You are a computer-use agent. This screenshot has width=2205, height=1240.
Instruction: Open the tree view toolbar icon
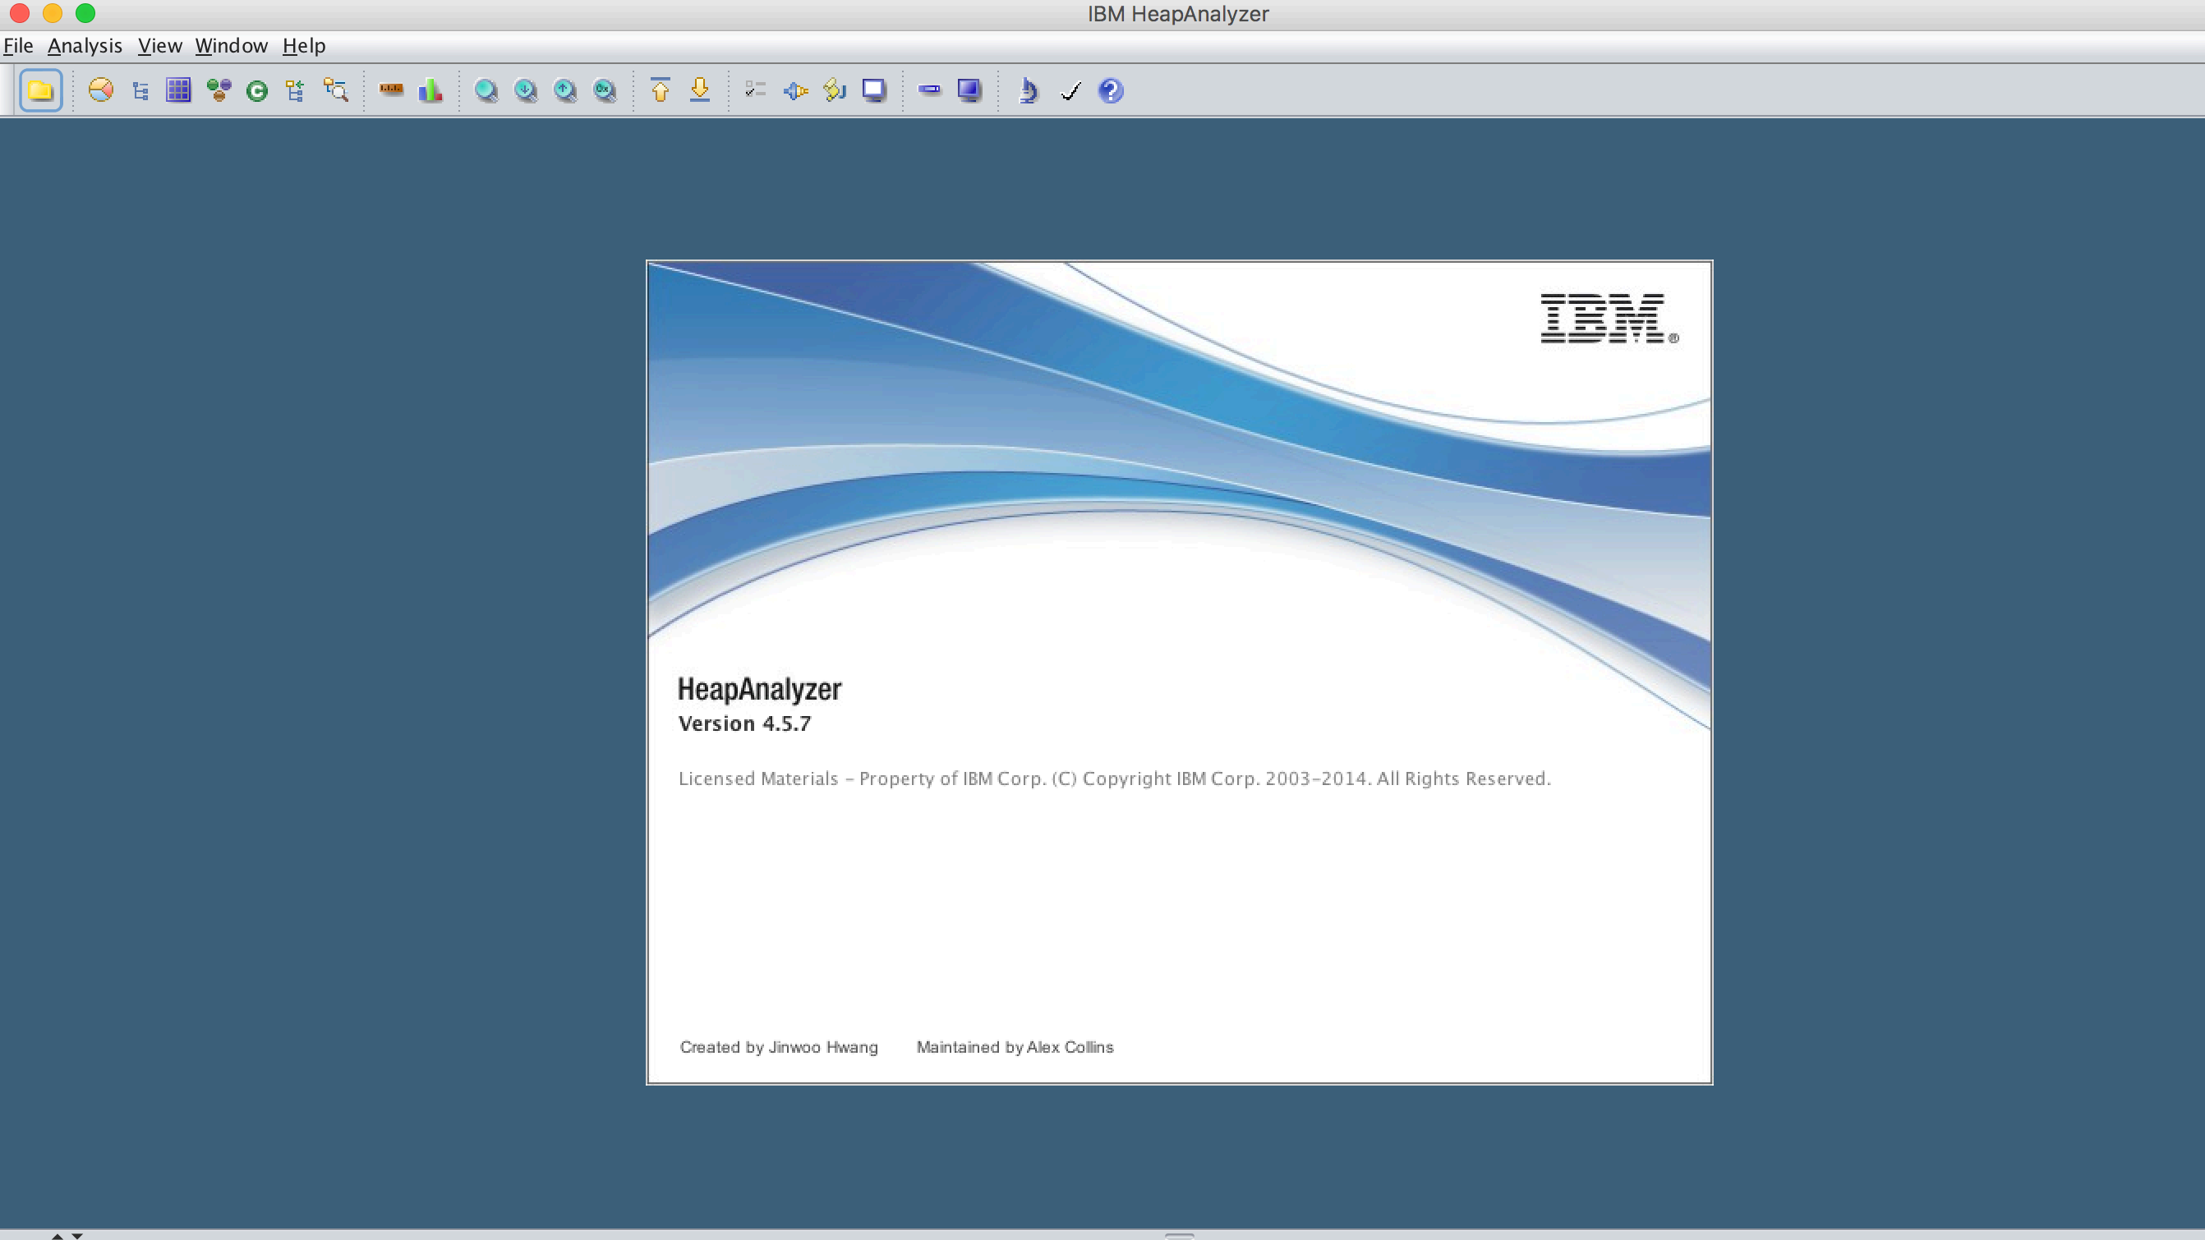point(140,90)
